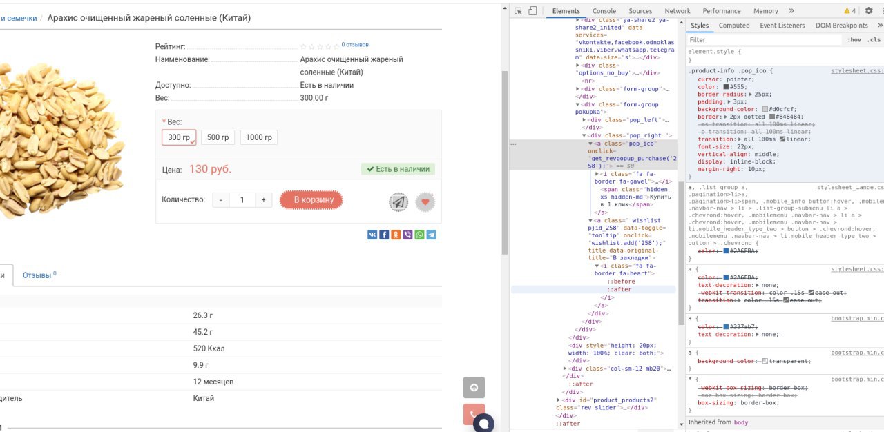Open the DOM Breakpoints tab
The height and width of the screenshot is (432, 884).
[x=842, y=26]
